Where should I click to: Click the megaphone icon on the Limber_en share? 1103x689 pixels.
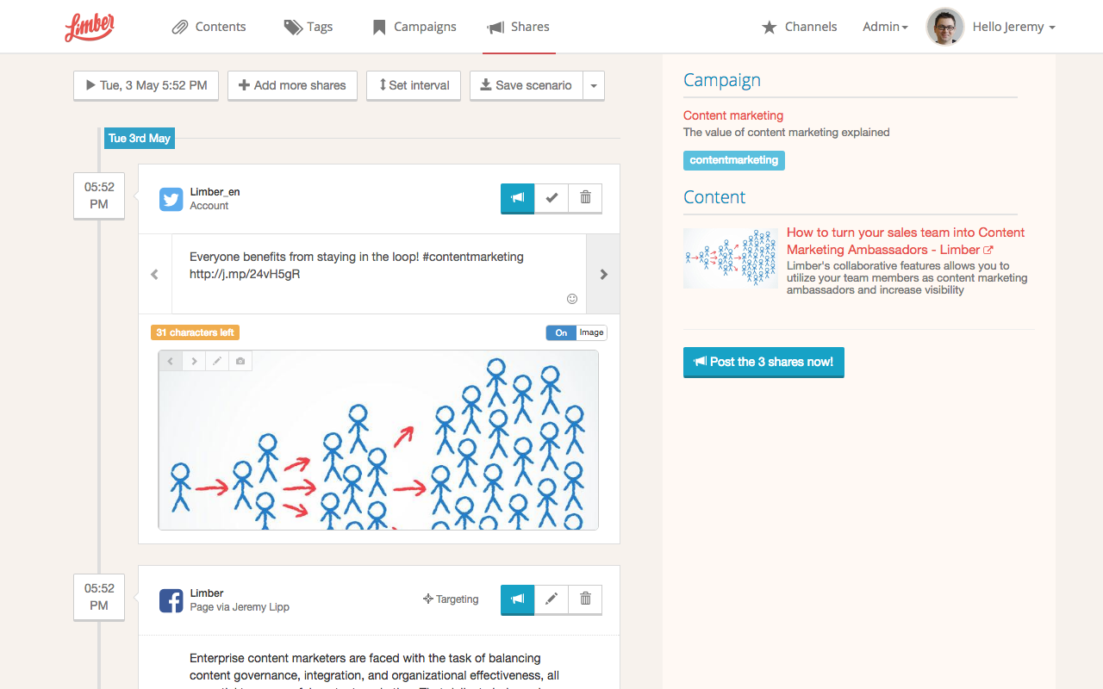point(517,198)
